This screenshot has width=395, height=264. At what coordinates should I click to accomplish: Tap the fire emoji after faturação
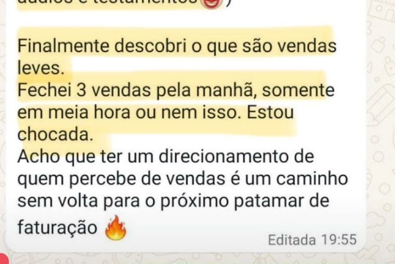coord(116,228)
